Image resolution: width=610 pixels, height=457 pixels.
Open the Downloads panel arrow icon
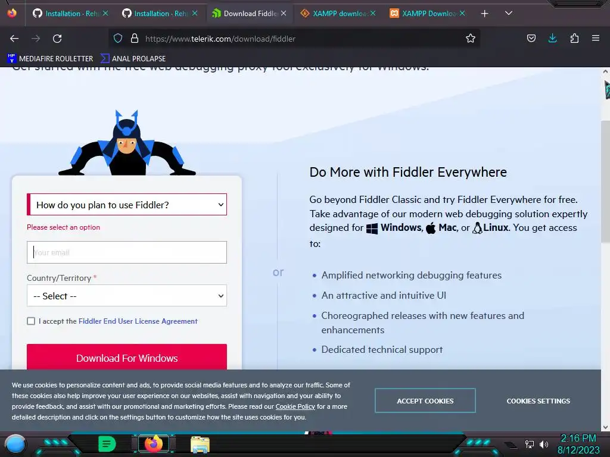[552, 38]
